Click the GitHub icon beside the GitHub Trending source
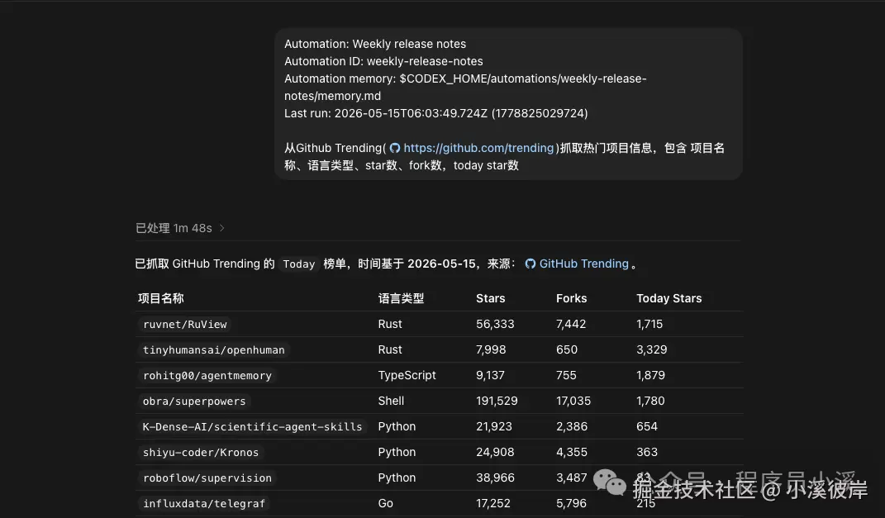 pos(531,264)
